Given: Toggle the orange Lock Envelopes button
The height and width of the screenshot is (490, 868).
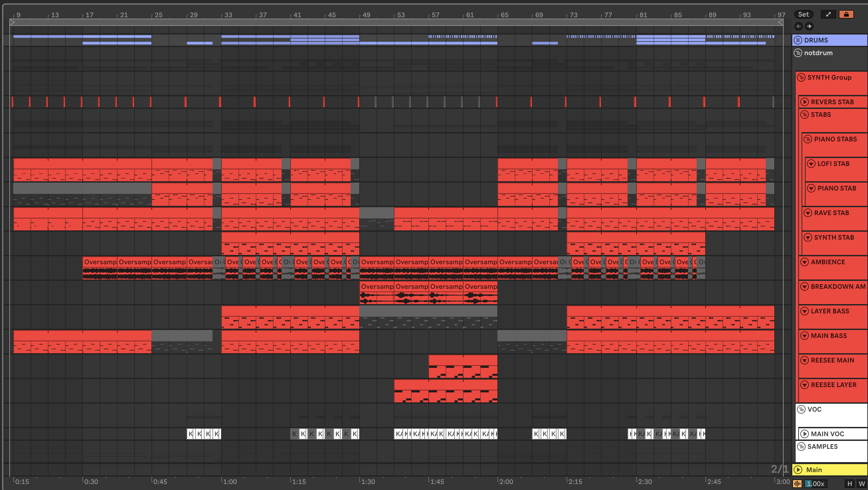Looking at the screenshot, I should pos(846,14).
